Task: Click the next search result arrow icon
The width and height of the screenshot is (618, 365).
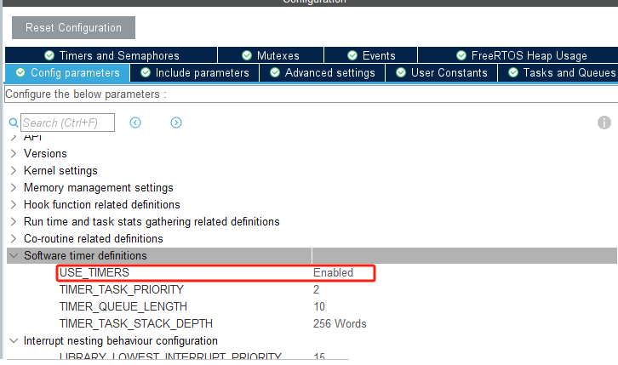Action: tap(176, 123)
